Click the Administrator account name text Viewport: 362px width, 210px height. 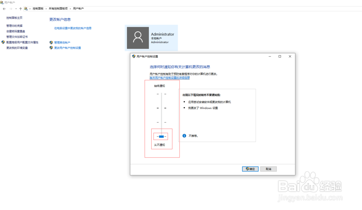click(163, 34)
